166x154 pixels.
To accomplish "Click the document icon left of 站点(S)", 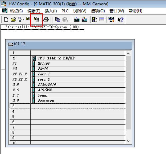I will (x=5, y=11).
